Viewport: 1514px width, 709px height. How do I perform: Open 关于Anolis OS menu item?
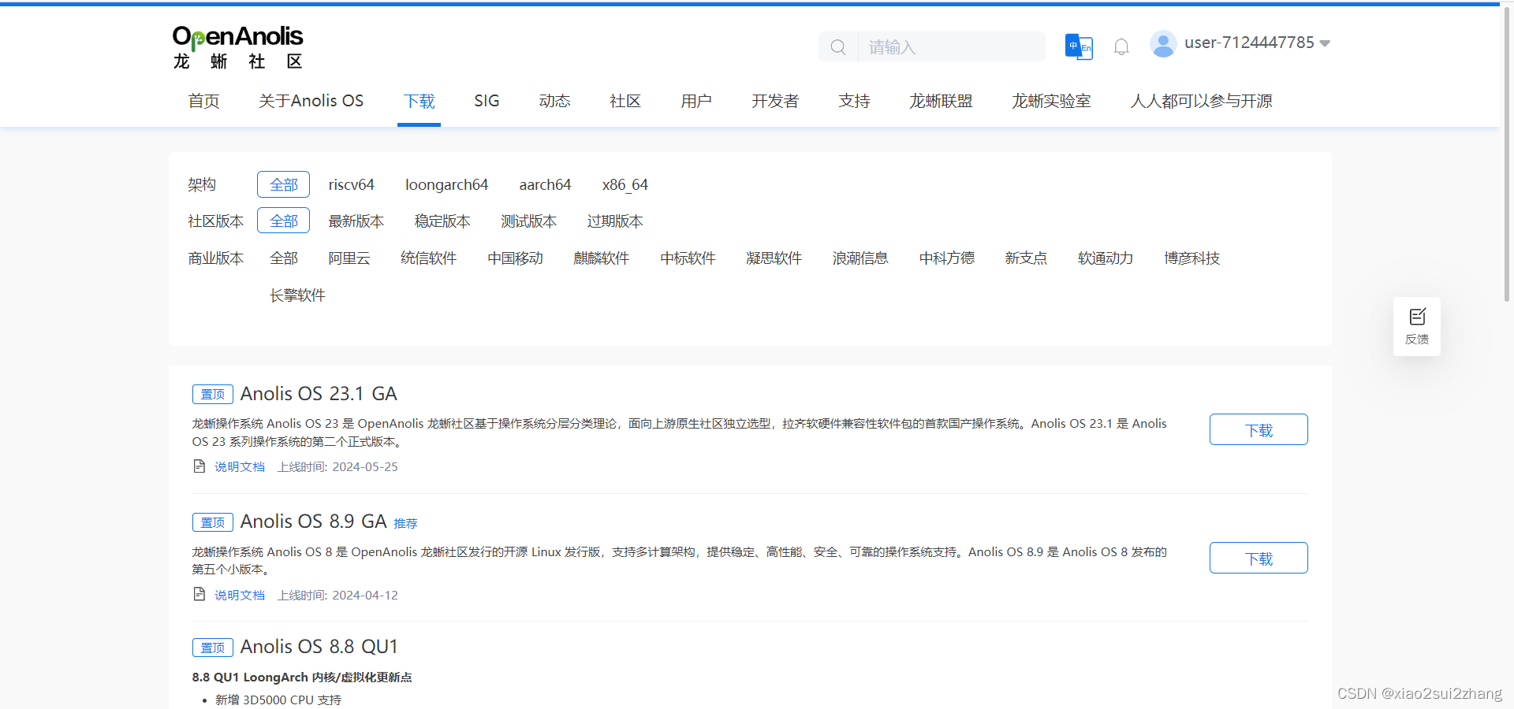point(311,101)
